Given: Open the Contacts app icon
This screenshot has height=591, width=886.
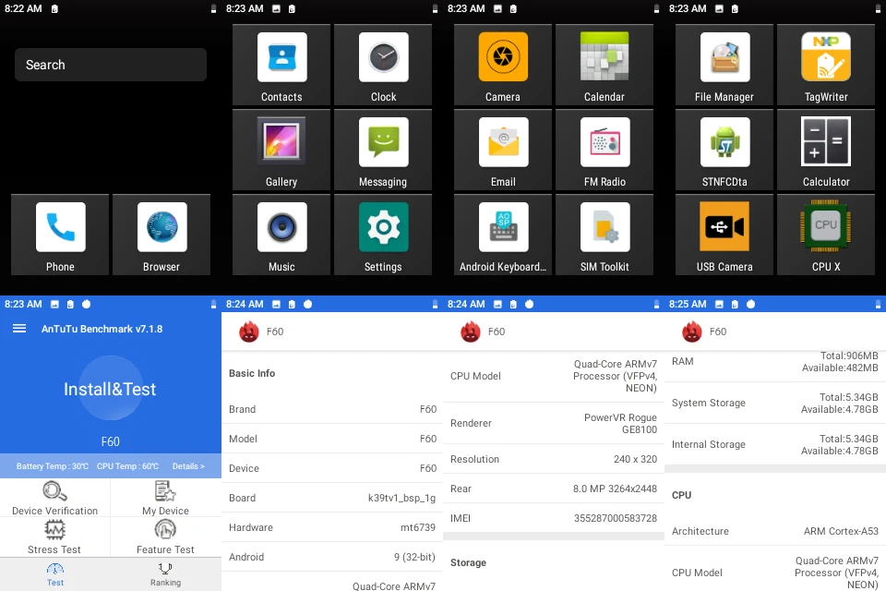Looking at the screenshot, I should click(281, 65).
